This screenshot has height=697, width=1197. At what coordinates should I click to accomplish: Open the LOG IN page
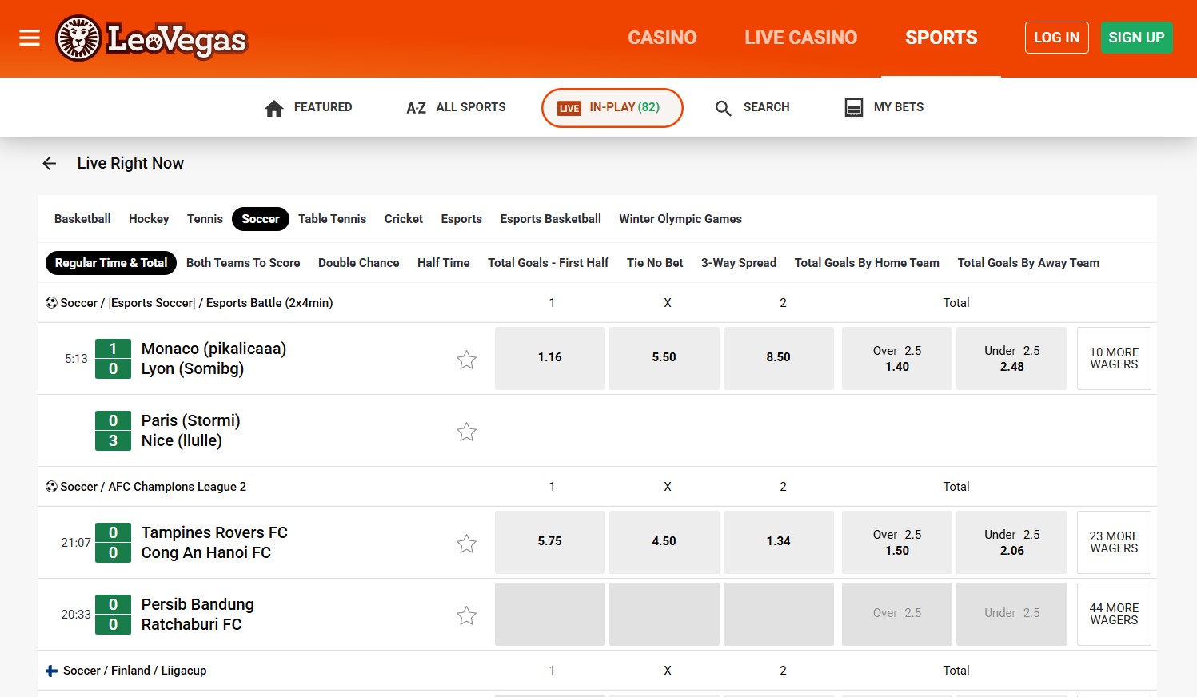pyautogui.click(x=1056, y=37)
